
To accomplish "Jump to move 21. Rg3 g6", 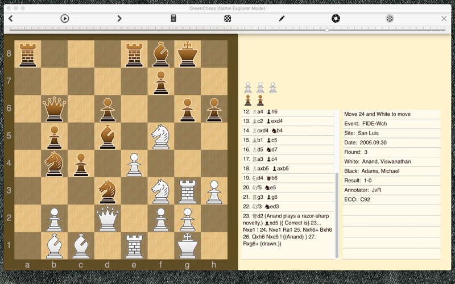I will click(x=288, y=197).
